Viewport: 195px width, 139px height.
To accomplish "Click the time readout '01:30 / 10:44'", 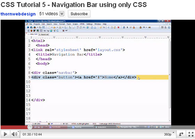I will tap(32, 134).
